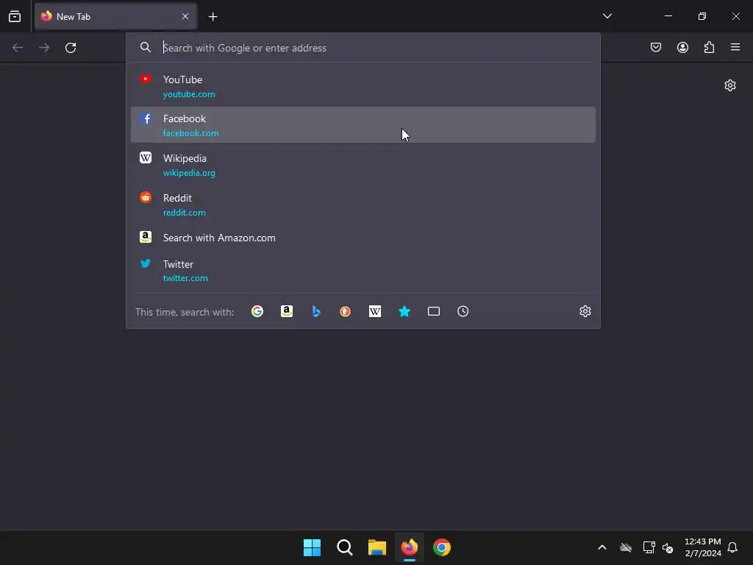
Task: Open the Facebook suggestion
Action: tap(363, 125)
